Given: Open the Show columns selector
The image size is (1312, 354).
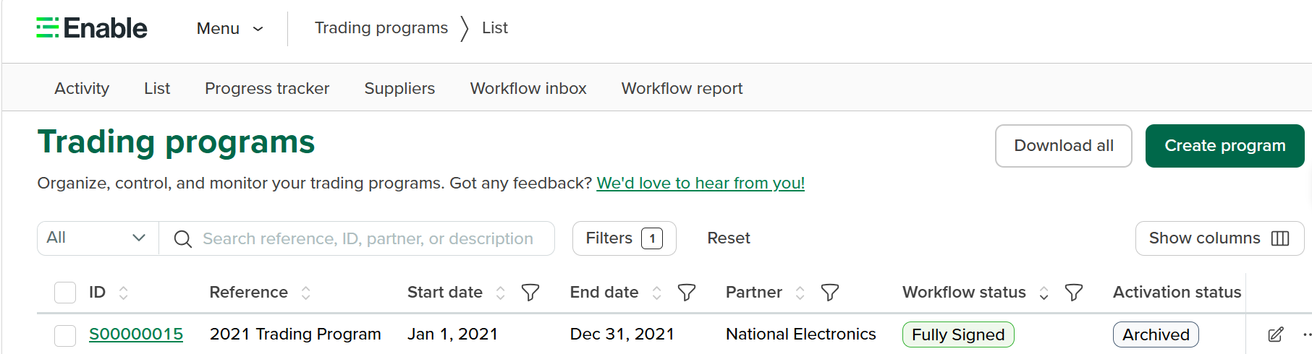Looking at the screenshot, I should [x=1219, y=238].
